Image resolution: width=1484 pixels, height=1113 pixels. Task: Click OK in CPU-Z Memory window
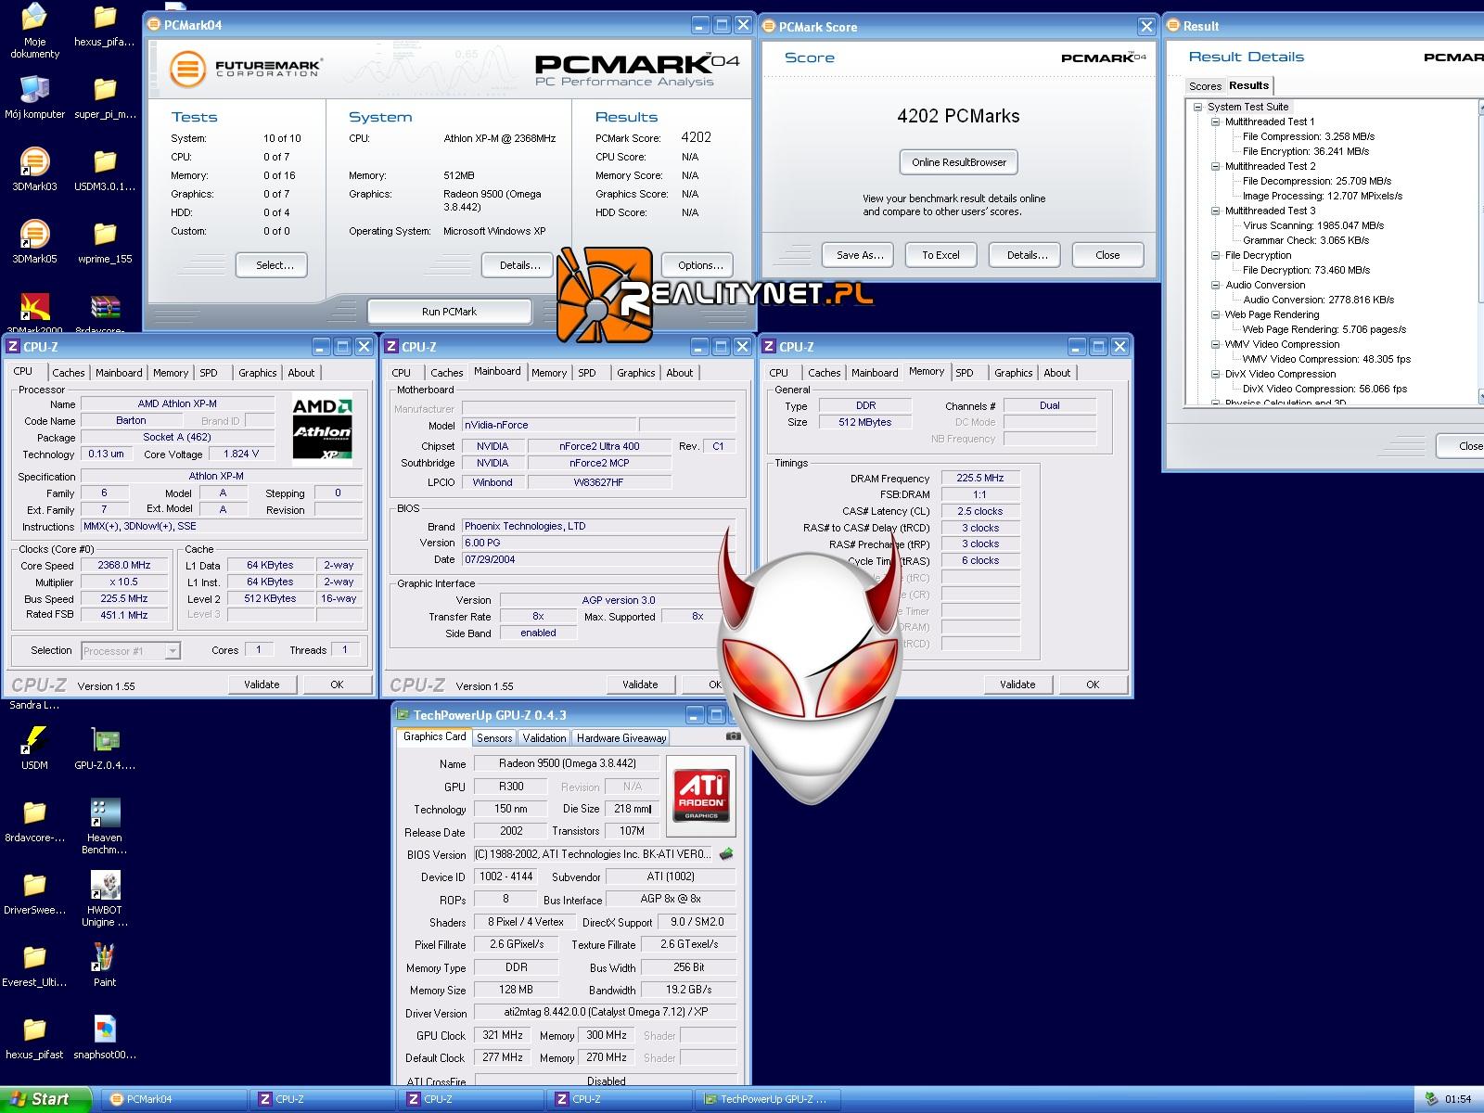click(x=1093, y=684)
